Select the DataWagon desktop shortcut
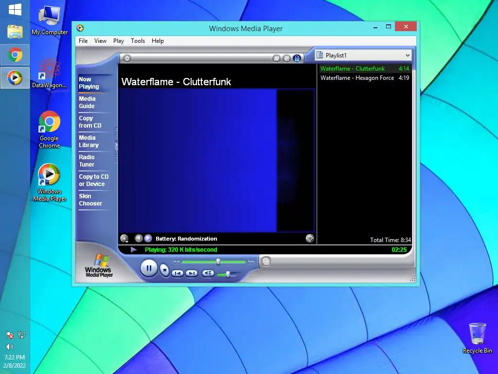Screen dimensions: 498x374 pos(49,73)
